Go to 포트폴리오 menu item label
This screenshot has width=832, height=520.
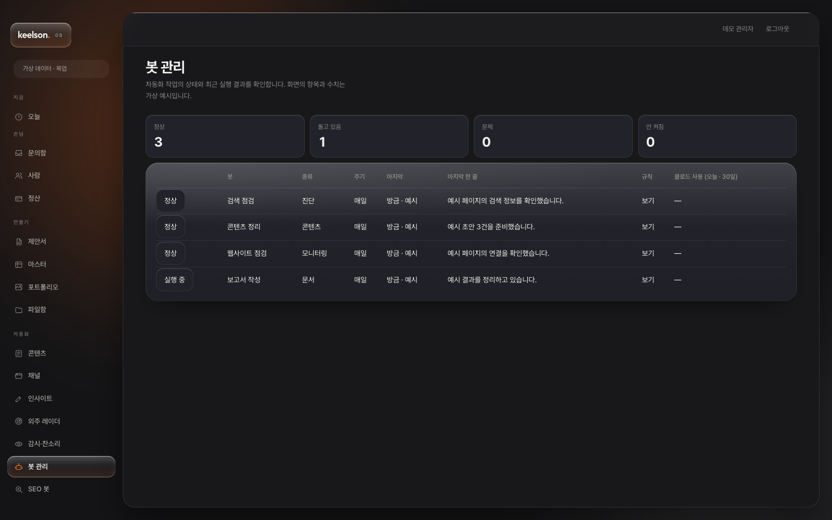pos(43,287)
